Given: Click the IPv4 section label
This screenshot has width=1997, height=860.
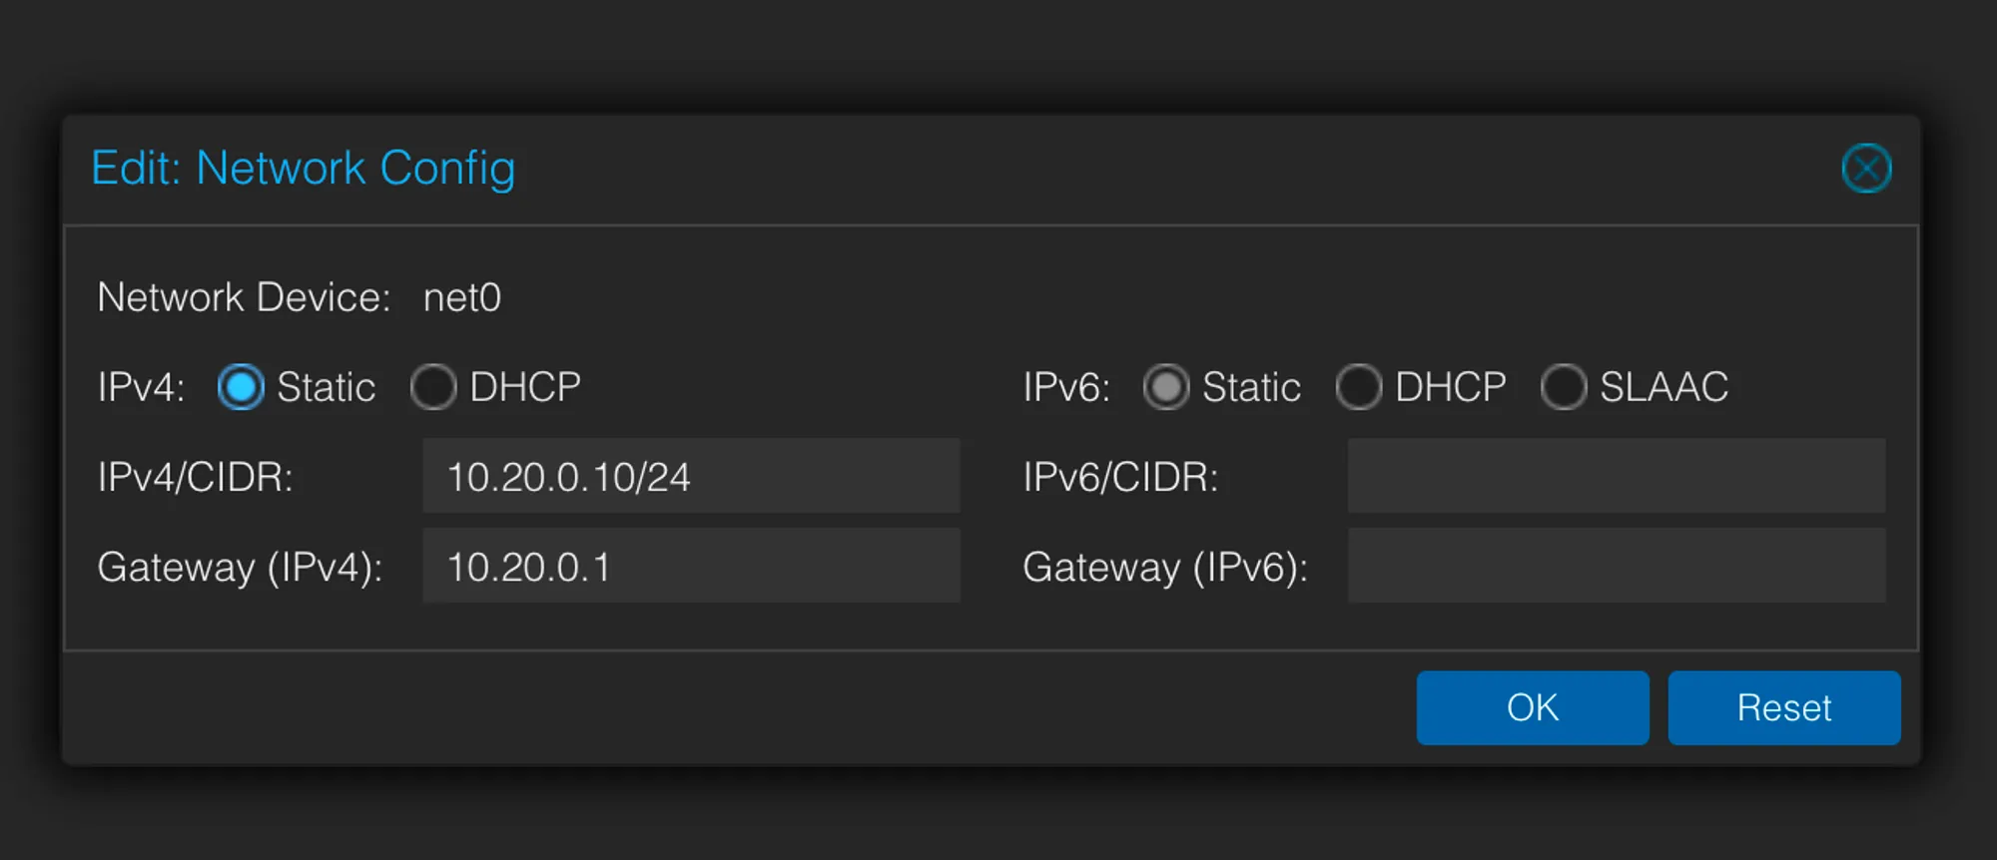Looking at the screenshot, I should pyautogui.click(x=141, y=387).
